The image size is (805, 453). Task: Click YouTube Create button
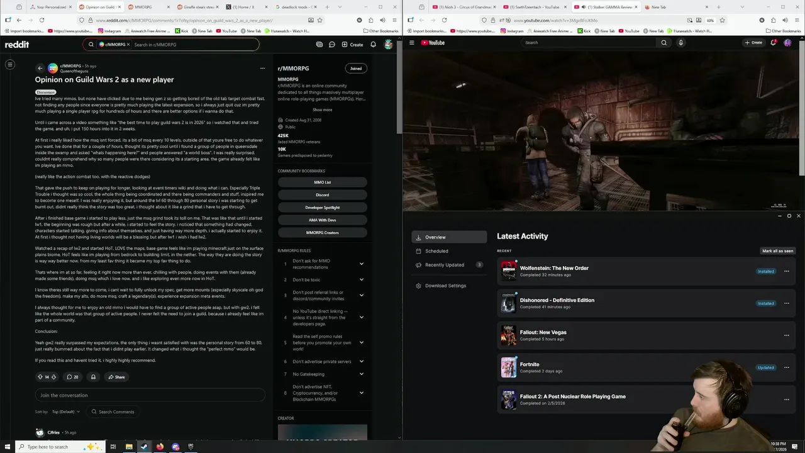click(753, 43)
